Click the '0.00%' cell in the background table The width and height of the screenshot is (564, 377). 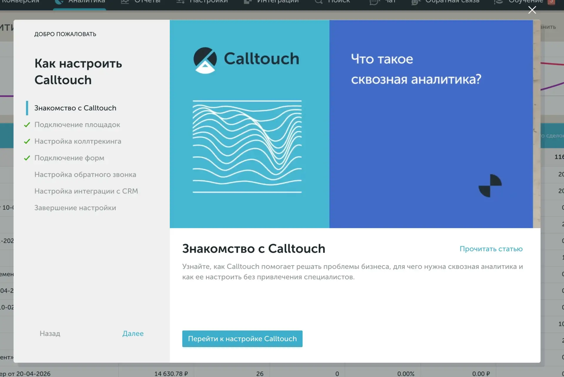pos(406,374)
